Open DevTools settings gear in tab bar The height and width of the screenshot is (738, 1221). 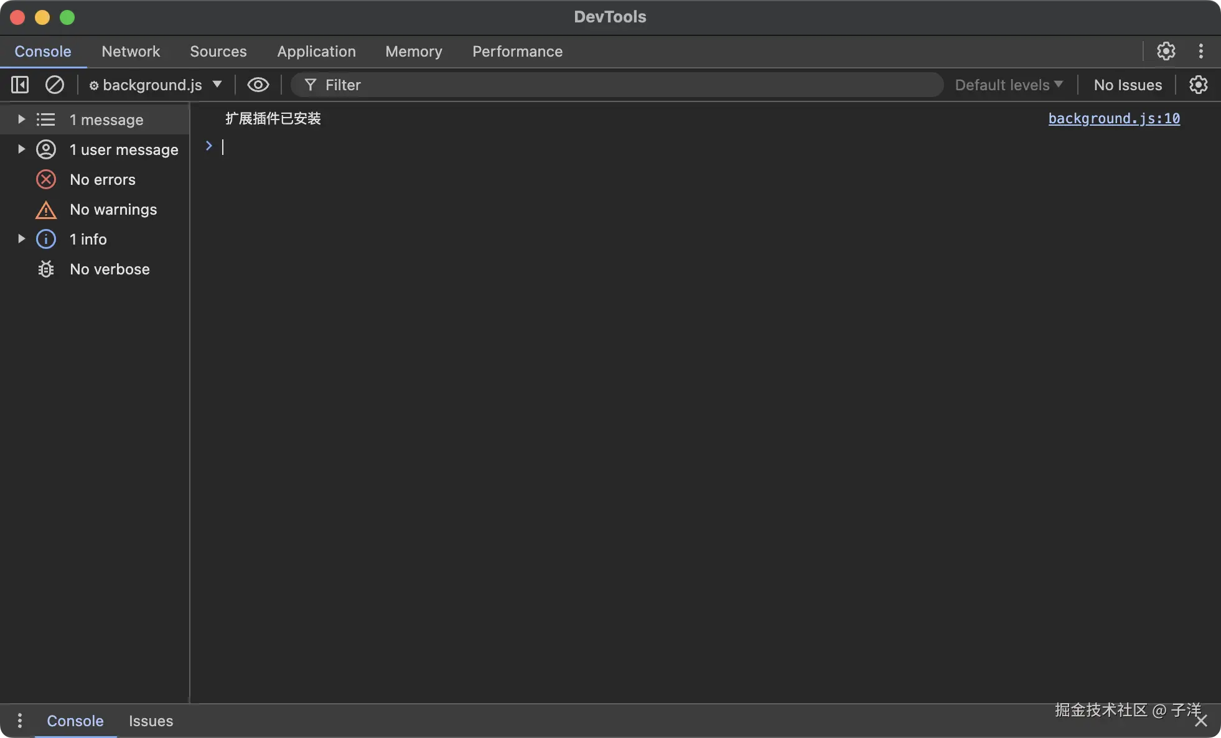1166,51
